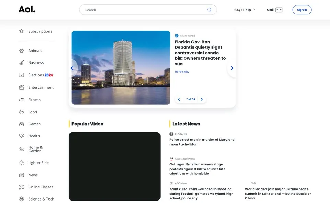This screenshot has width=330, height=206.
Task: Click the ABC News source label
Action: click(x=181, y=183)
